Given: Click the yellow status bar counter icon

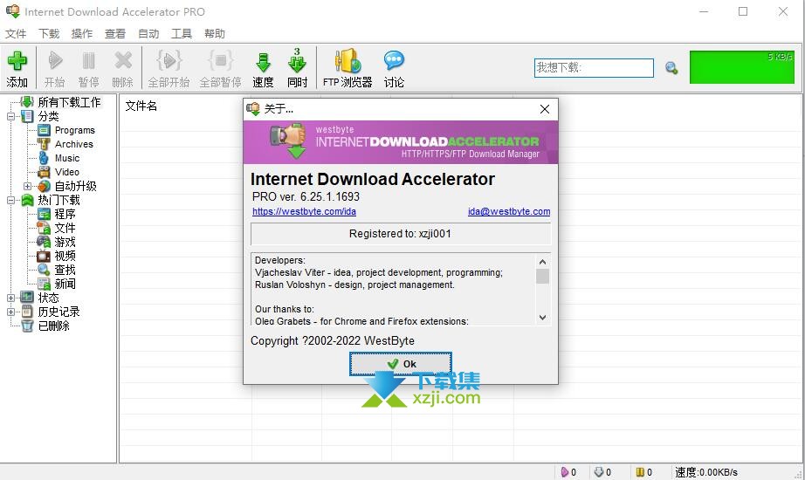Looking at the screenshot, I should [x=640, y=472].
